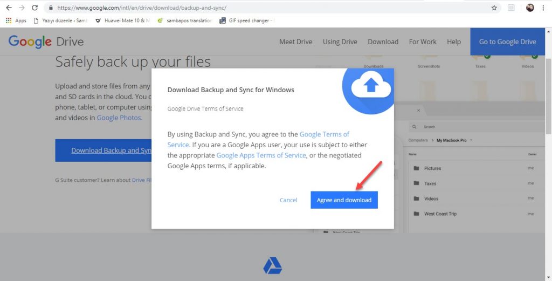The image size is (552, 281).
Task: Open the Help menu item
Action: coord(454,42)
